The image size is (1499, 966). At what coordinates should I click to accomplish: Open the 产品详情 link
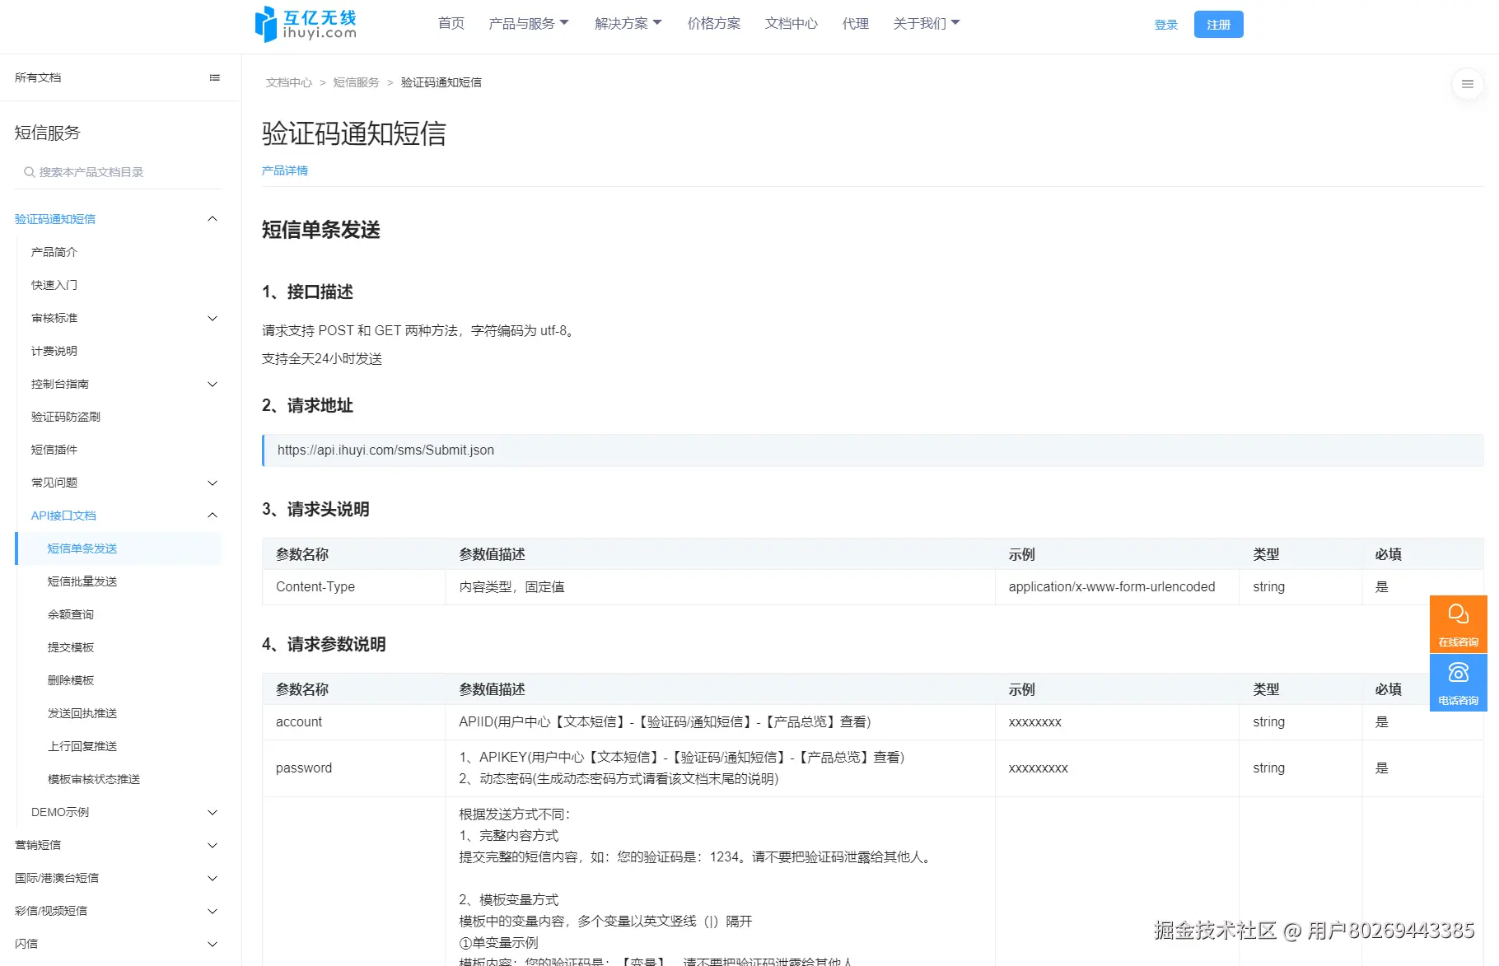(284, 170)
